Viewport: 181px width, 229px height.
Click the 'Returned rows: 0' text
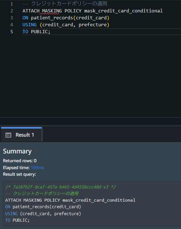tap(20, 161)
